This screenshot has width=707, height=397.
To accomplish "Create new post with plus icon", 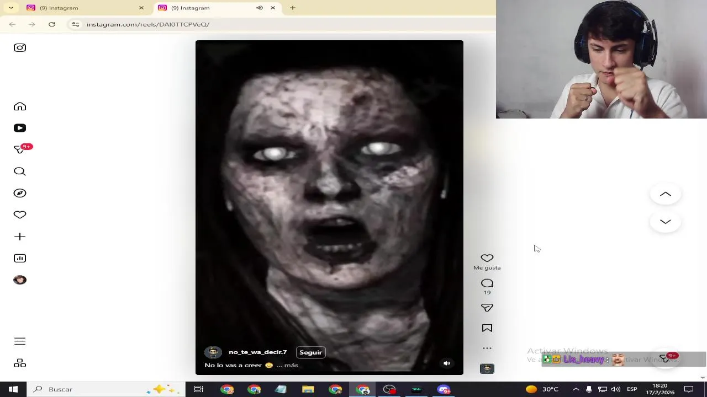I will [x=20, y=237].
